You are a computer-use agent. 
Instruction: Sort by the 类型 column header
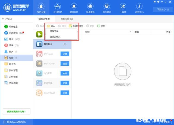pyautogui.click(x=136, y=32)
